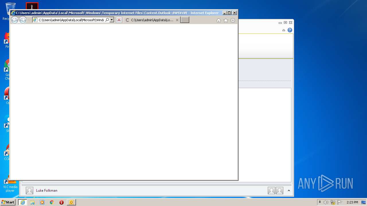Viewport: 367px width, 206px height.
Task: Open the Windows Start menu
Action: click(8, 202)
